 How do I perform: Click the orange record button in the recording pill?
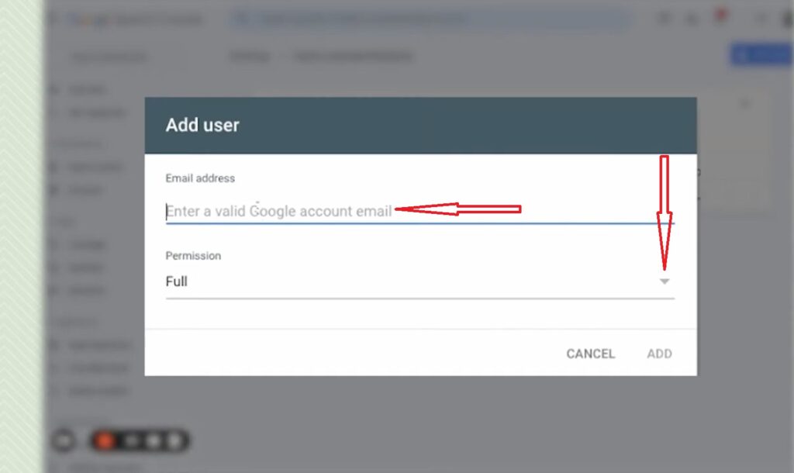[x=105, y=440]
